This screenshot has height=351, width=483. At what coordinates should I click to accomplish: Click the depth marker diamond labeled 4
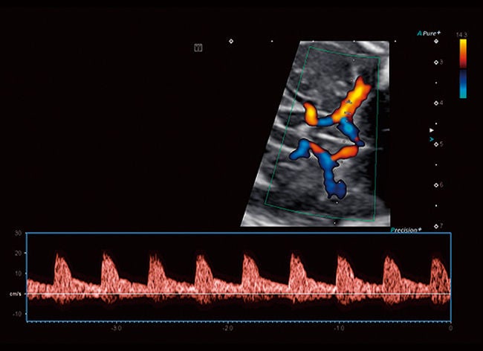436,103
